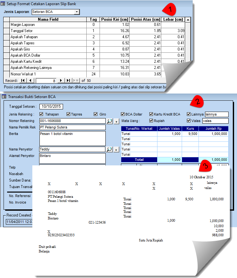Click Jumlah Rp value 1,000,000 in first row
The image size is (237, 278).
click(213, 134)
